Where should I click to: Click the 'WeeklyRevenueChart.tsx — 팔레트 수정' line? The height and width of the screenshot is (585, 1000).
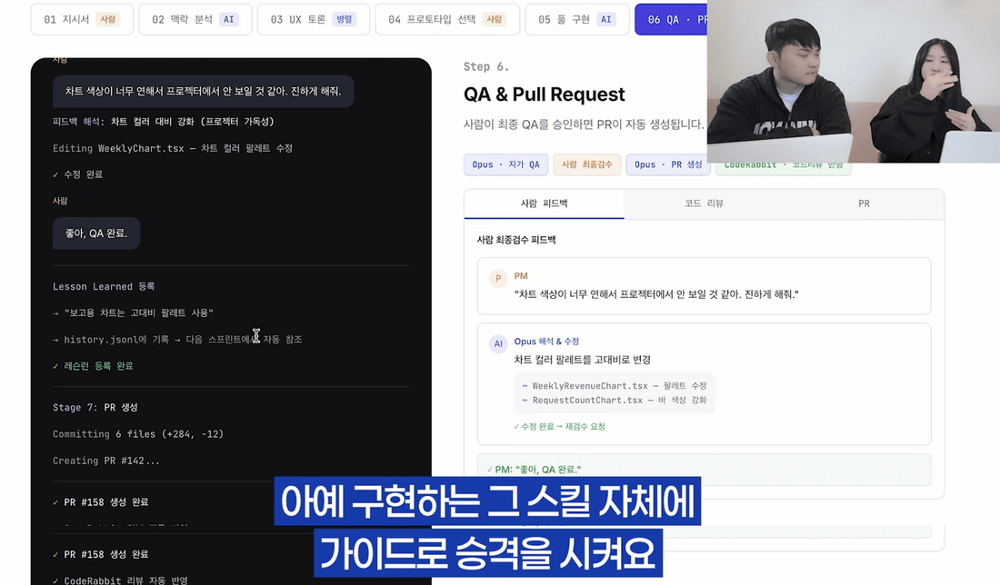point(614,385)
